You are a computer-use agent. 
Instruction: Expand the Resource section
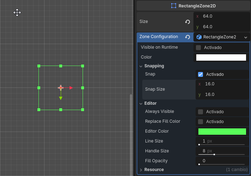click(x=141, y=170)
